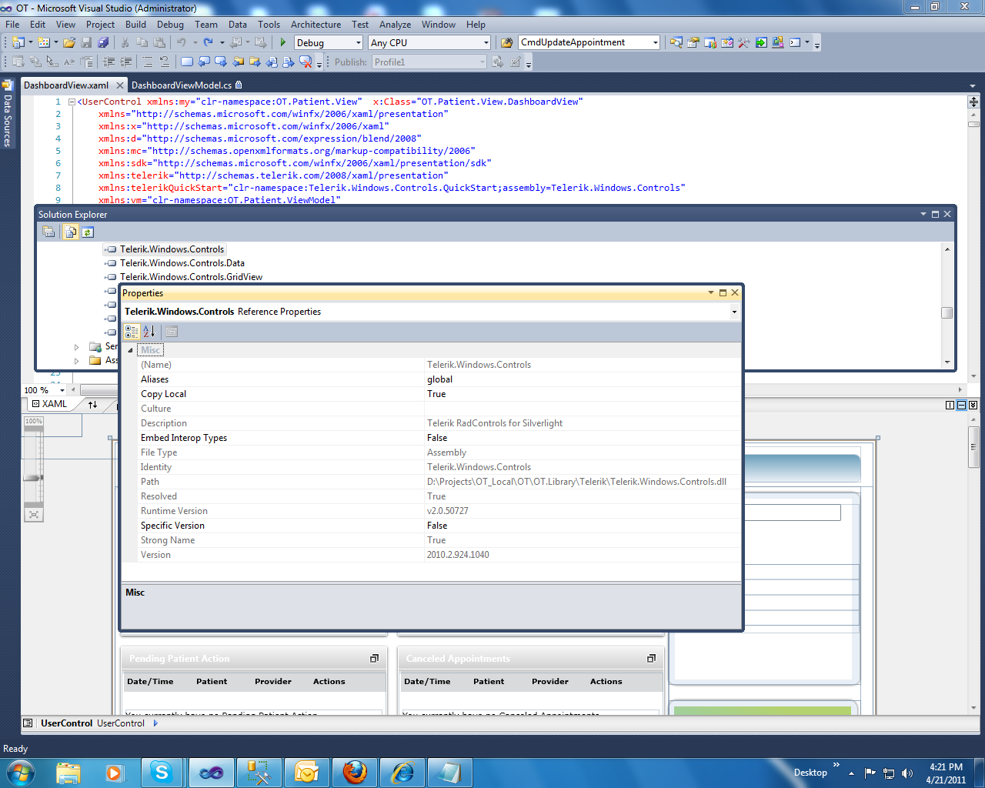This screenshot has height=788, width=985.
Task: Click the swap panes arrows beside the XAML tab
Action: pyautogui.click(x=92, y=404)
